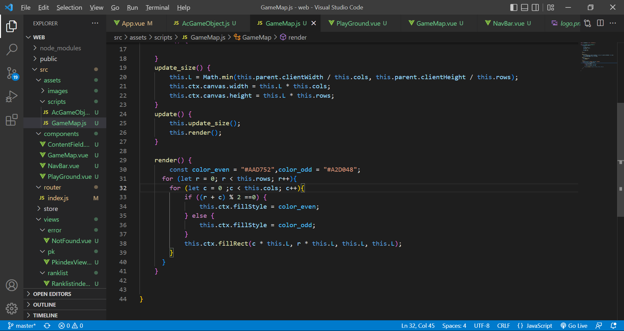Open the Accounts menu icon

pyautogui.click(x=12, y=285)
